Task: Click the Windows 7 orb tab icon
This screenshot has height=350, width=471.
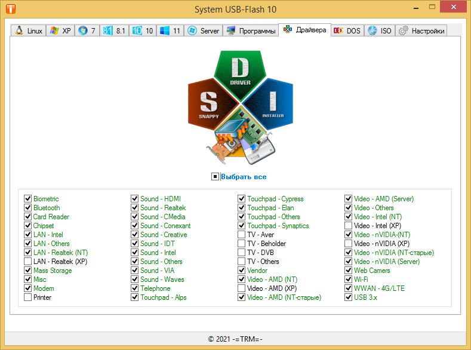Action: [82, 30]
